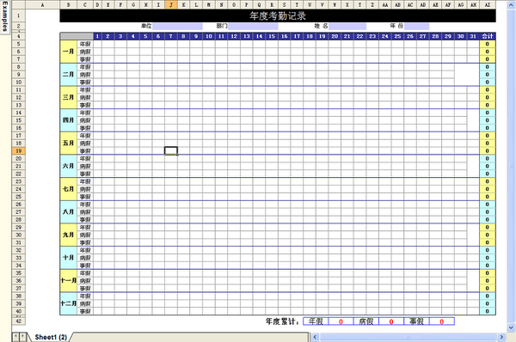Click the horizontal scrollbar thumb

pos(408,337)
